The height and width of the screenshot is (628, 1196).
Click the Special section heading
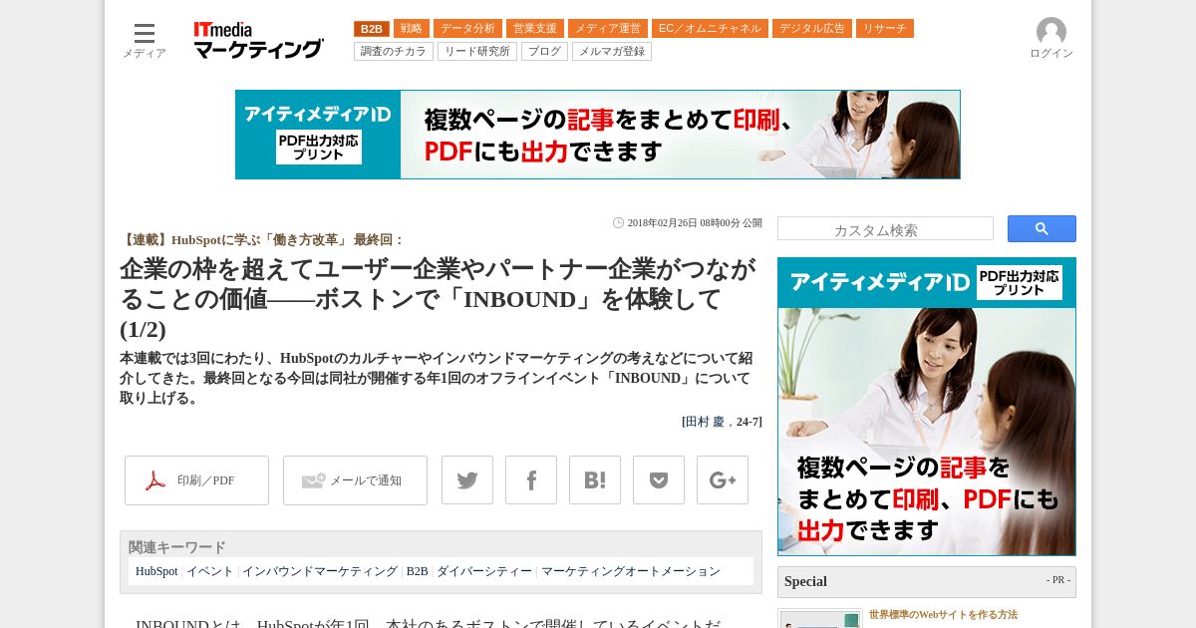[805, 581]
